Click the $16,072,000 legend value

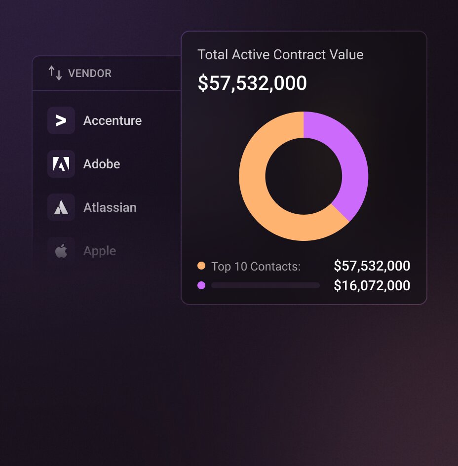(372, 285)
